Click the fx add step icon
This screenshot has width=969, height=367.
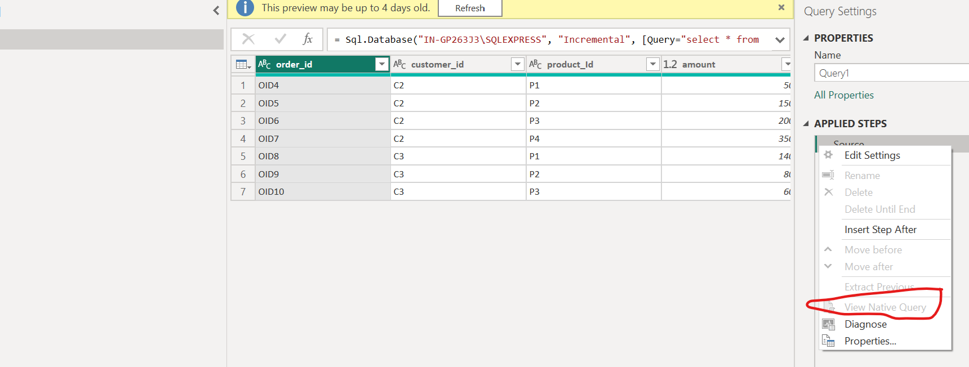[x=308, y=39]
